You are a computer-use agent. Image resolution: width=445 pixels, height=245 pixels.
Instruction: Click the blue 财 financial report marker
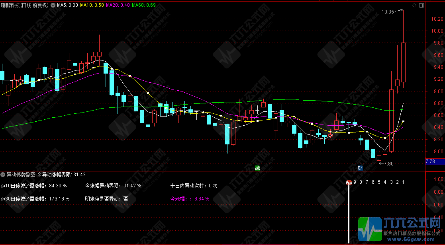[360, 168]
